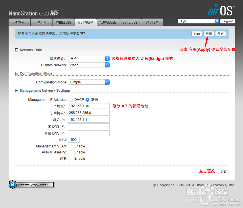Click inside the MTU input field

(x=73, y=140)
